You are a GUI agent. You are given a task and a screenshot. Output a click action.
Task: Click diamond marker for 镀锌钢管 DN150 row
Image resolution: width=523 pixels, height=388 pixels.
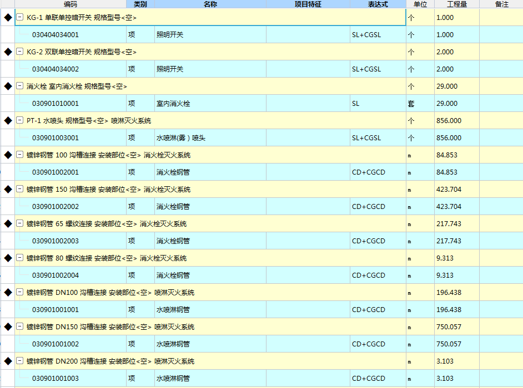click(8, 327)
